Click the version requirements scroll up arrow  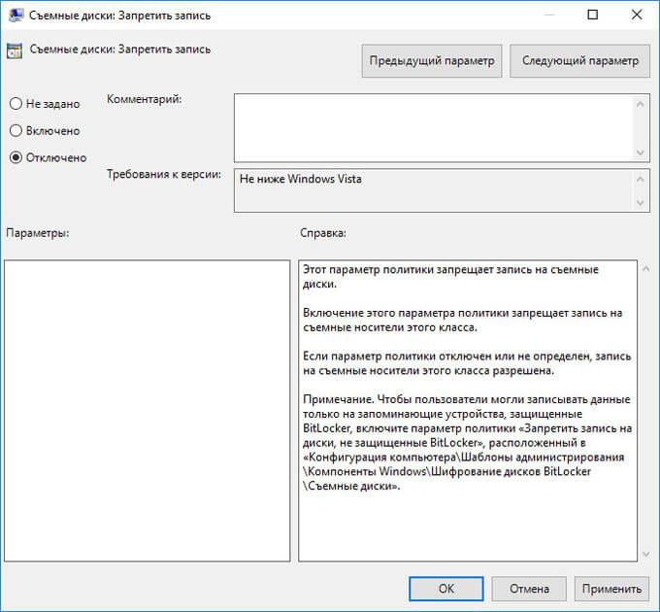[641, 180]
